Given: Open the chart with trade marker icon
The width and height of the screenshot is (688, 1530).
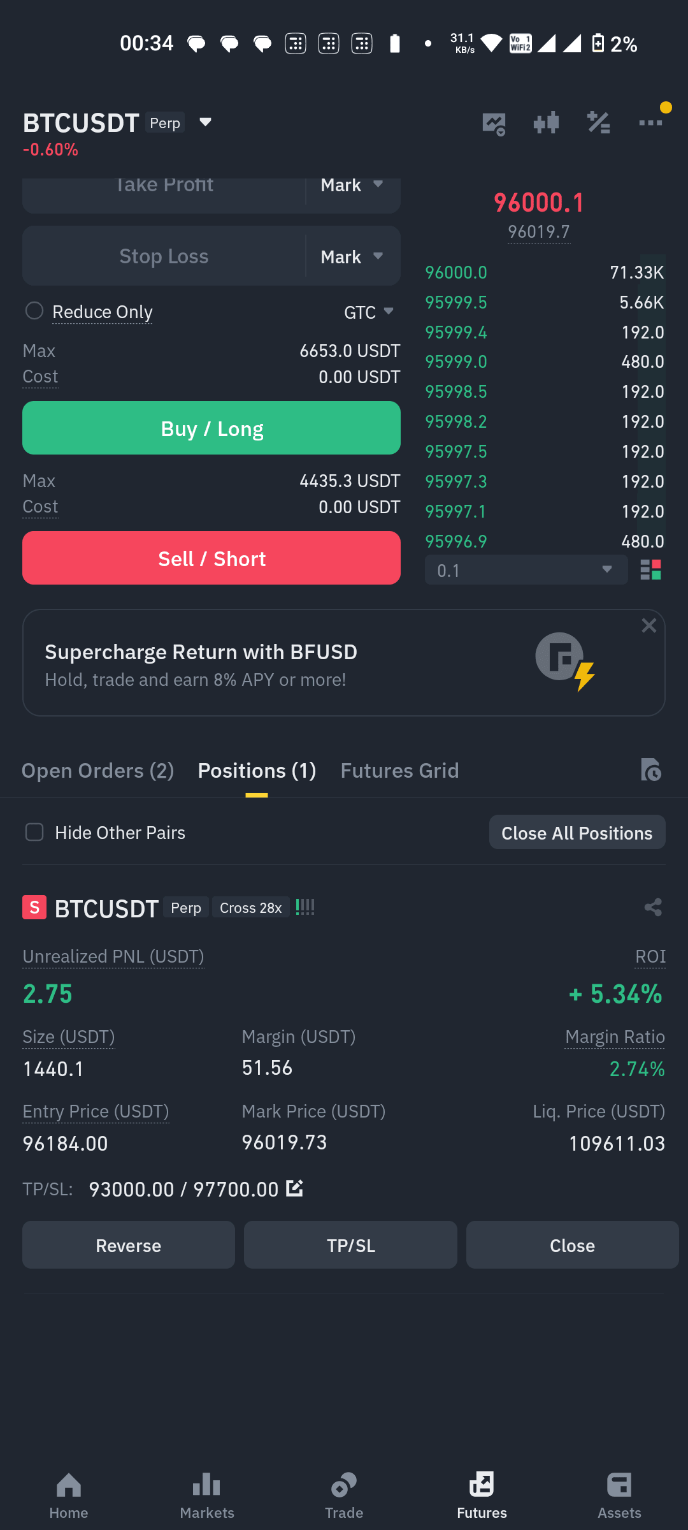Looking at the screenshot, I should (x=494, y=123).
